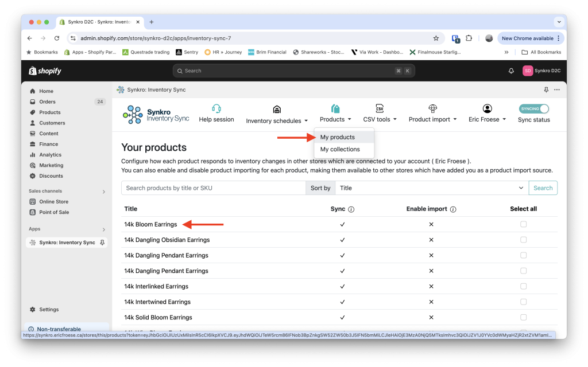Click the Eric Froese account icon
The height and width of the screenshot is (367, 588).
point(486,109)
